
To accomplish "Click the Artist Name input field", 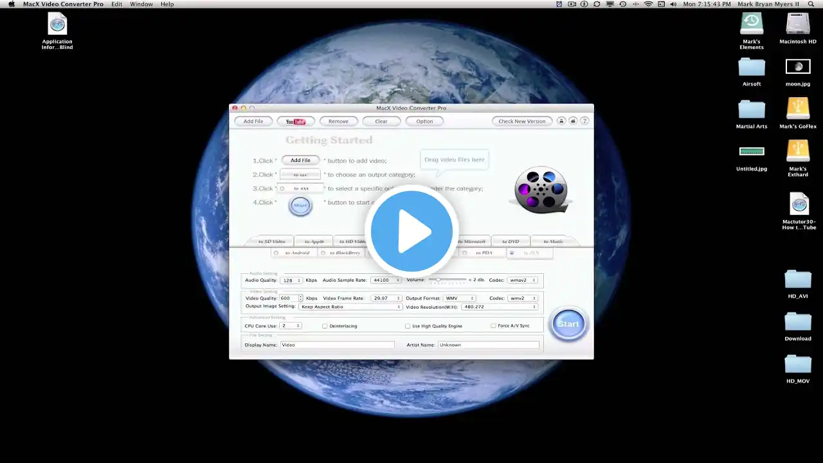I will tap(489, 345).
